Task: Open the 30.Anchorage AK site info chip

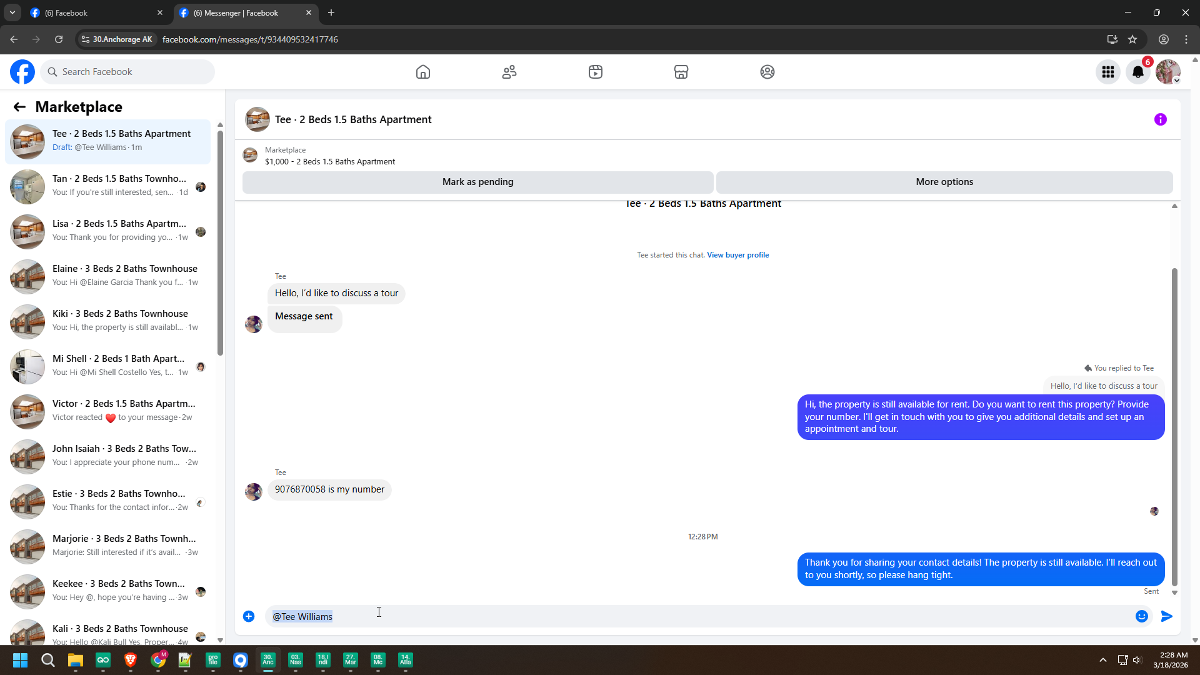Action: pyautogui.click(x=117, y=39)
